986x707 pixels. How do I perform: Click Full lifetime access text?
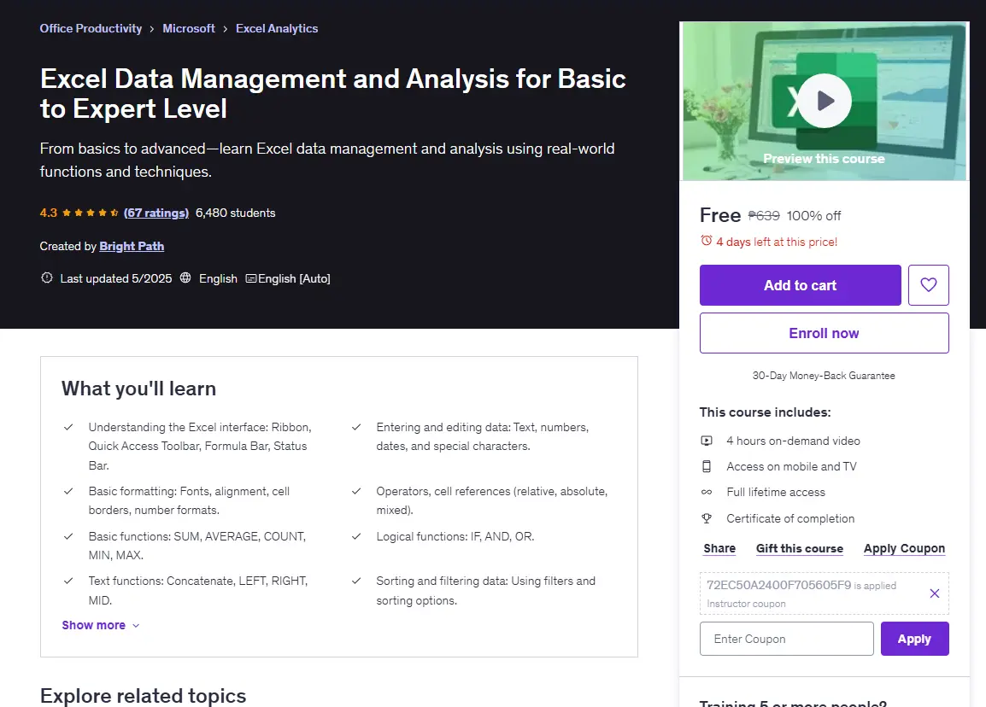coord(775,493)
